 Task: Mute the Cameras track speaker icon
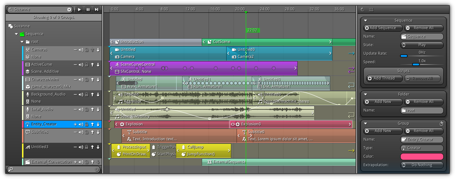pos(81,50)
